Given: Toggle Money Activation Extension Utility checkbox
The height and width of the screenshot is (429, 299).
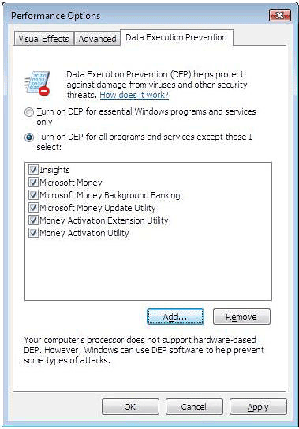Looking at the screenshot, I should coord(33,220).
